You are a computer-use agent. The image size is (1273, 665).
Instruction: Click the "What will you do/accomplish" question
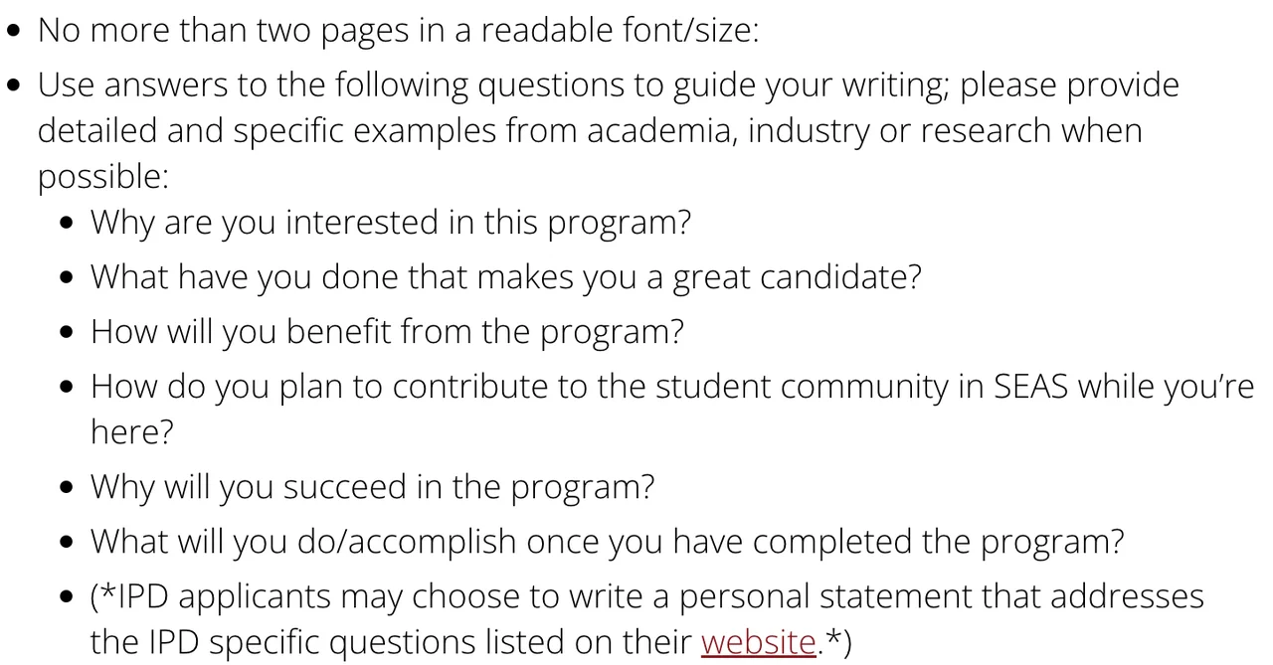pos(607,542)
